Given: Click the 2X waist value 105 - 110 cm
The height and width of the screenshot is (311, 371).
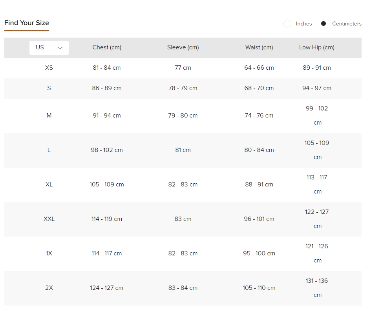Looking at the screenshot, I should (259, 288).
